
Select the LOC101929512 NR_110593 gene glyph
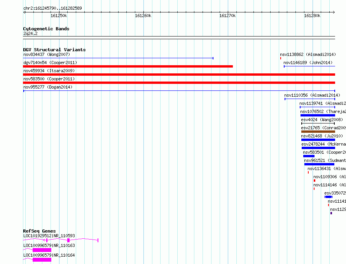point(60,240)
